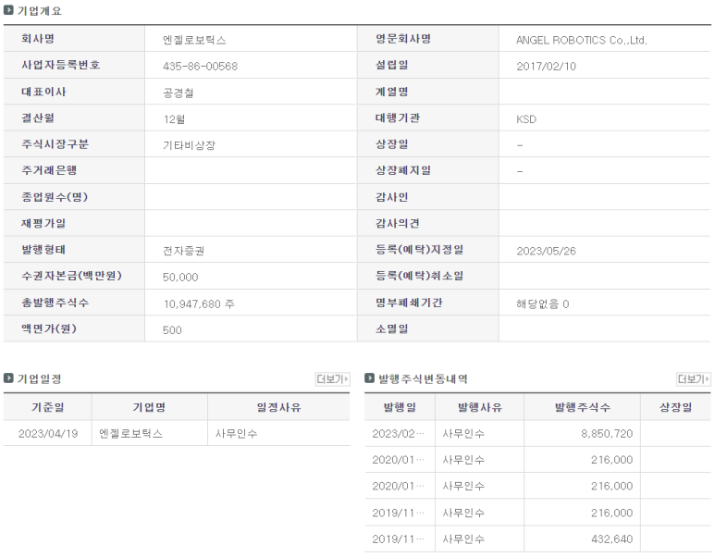Click the 사업자등록번호 label
The width and height of the screenshot is (715, 557).
click(x=61, y=65)
